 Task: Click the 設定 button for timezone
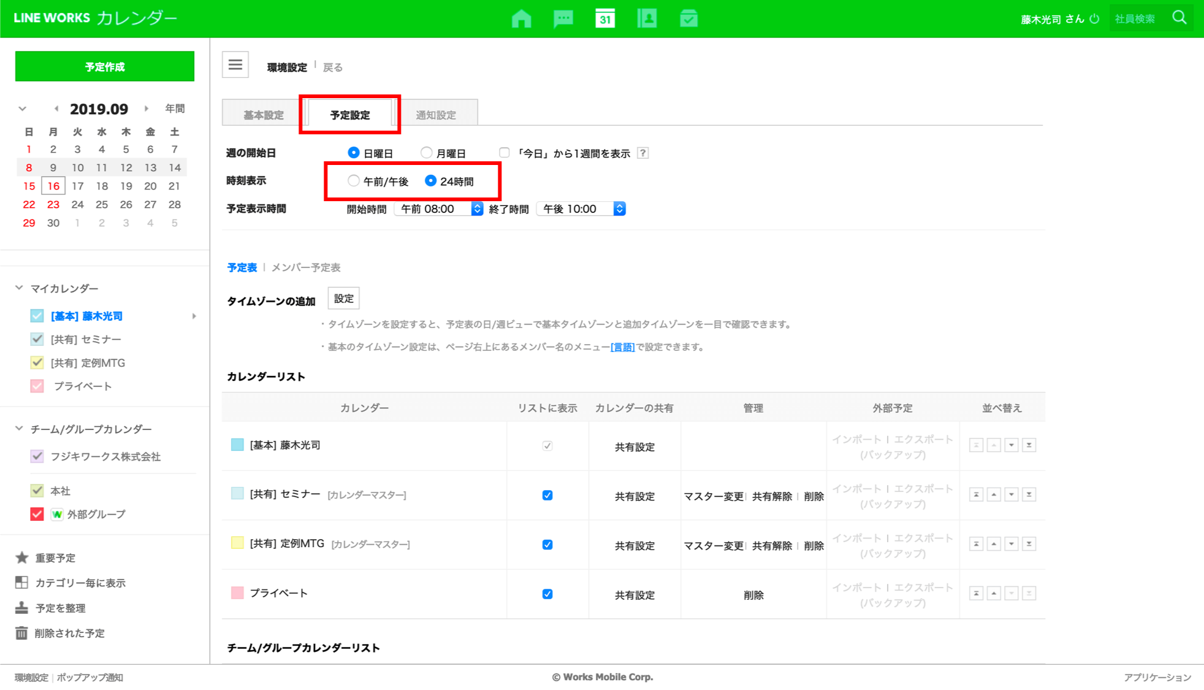pyautogui.click(x=343, y=299)
